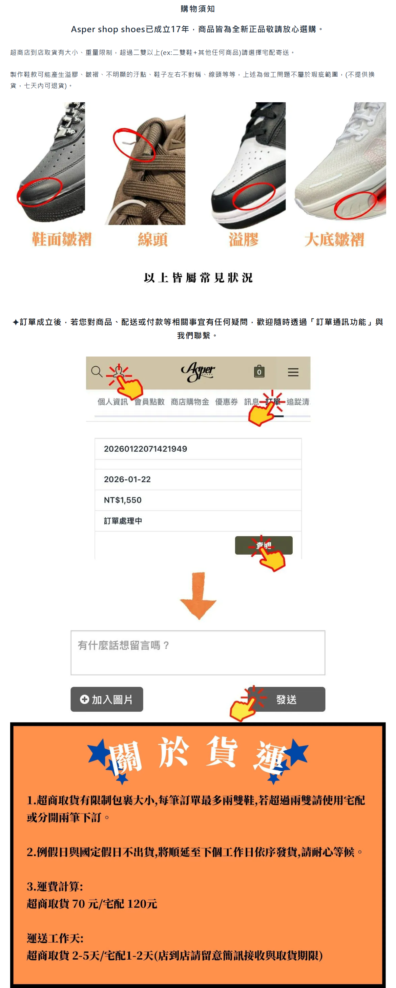Viewport: 396px width, 988px height.
Task: Click order number 20260122071421949
Action: [x=145, y=449]
